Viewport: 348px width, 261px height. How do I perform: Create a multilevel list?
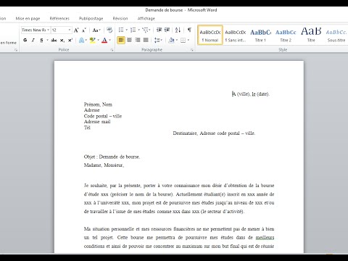(145, 30)
